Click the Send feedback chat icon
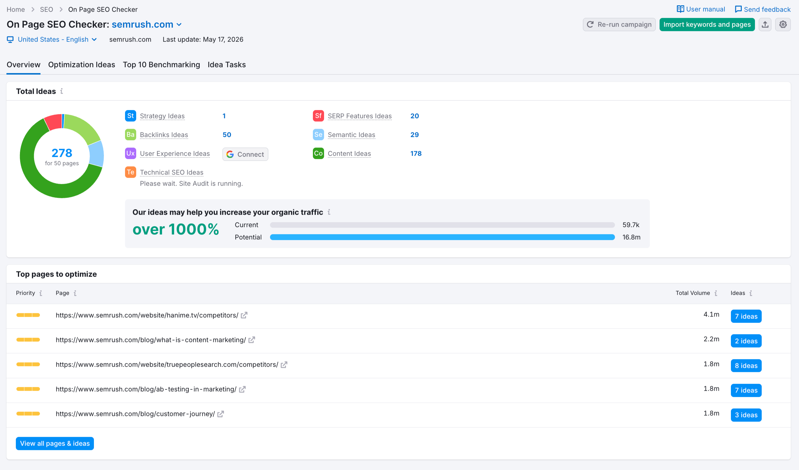The image size is (799, 470). 738,9
